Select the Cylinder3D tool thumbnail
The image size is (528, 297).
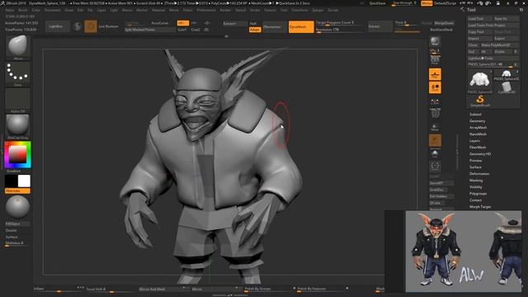click(506, 88)
